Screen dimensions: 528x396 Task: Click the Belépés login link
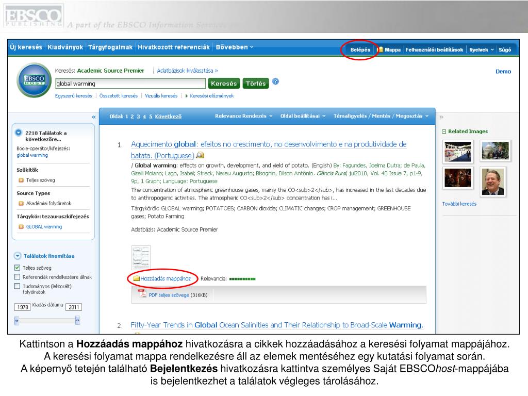pyautogui.click(x=360, y=49)
